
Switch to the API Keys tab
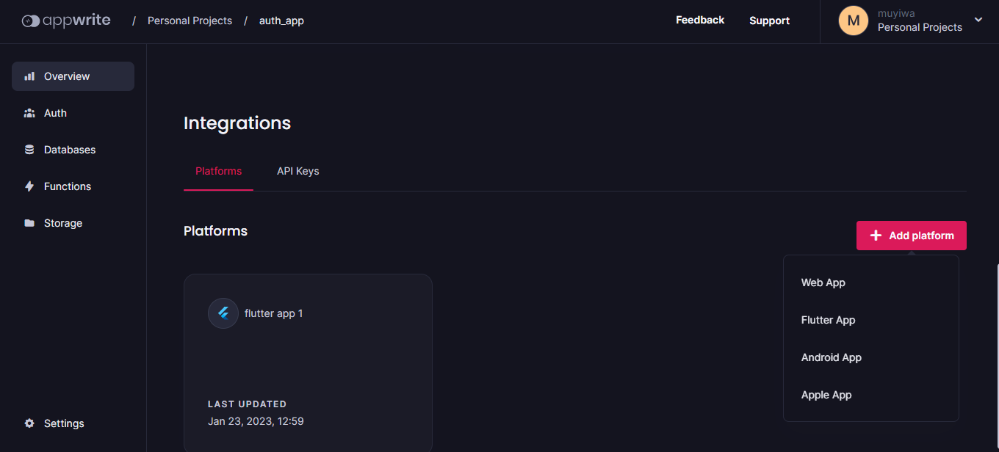click(x=298, y=171)
